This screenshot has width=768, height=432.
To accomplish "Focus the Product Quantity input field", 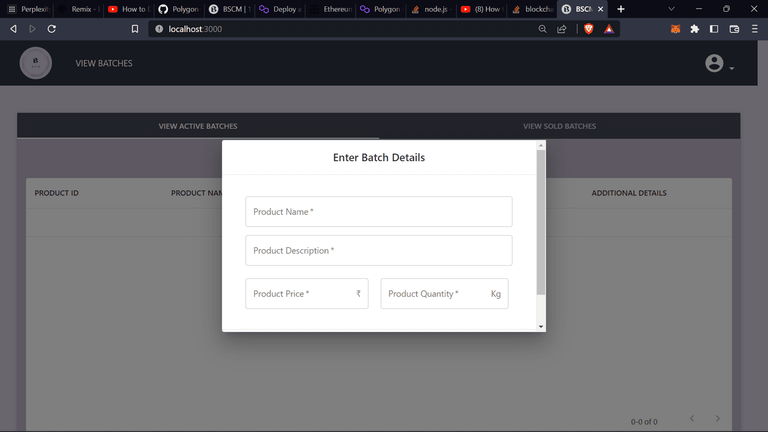I will (444, 294).
